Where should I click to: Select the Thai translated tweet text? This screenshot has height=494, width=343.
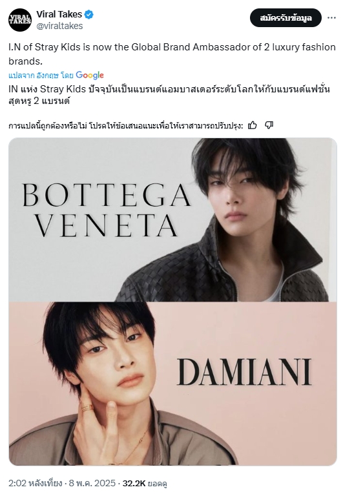tap(169, 95)
